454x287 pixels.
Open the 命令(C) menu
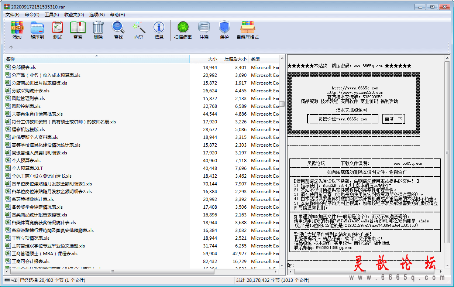[x=32, y=15]
